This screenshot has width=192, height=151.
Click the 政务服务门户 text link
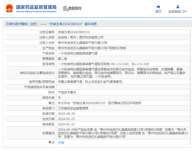(178, 11)
